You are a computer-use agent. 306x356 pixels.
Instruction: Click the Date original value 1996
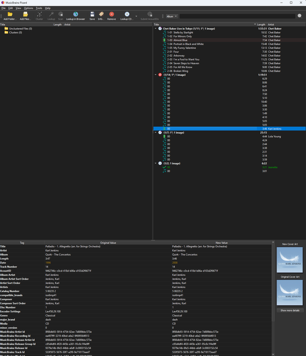click(48, 263)
